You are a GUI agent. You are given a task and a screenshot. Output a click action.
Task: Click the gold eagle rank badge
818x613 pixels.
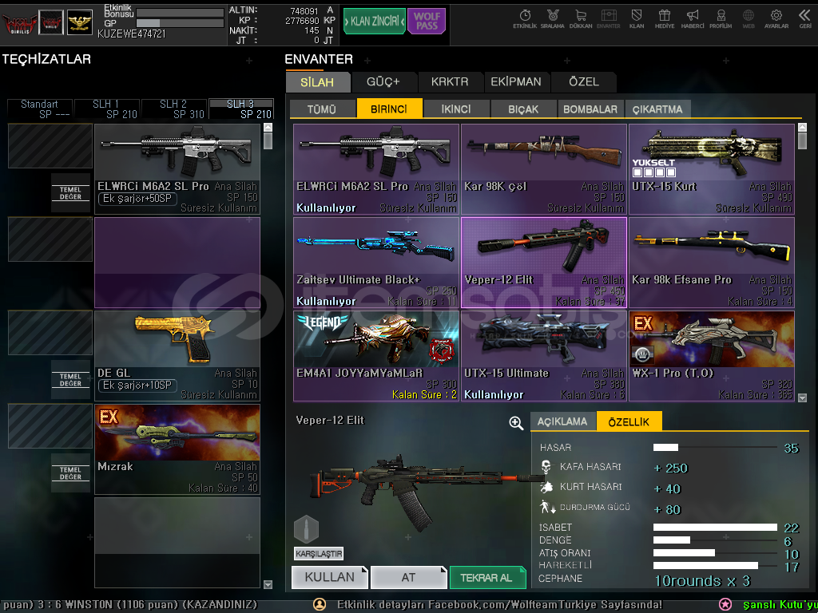(80, 23)
